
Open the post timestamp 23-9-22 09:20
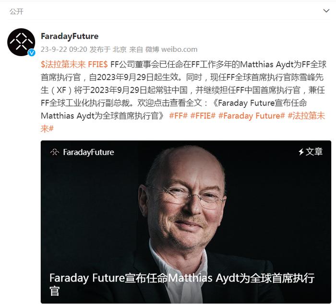click(x=64, y=49)
